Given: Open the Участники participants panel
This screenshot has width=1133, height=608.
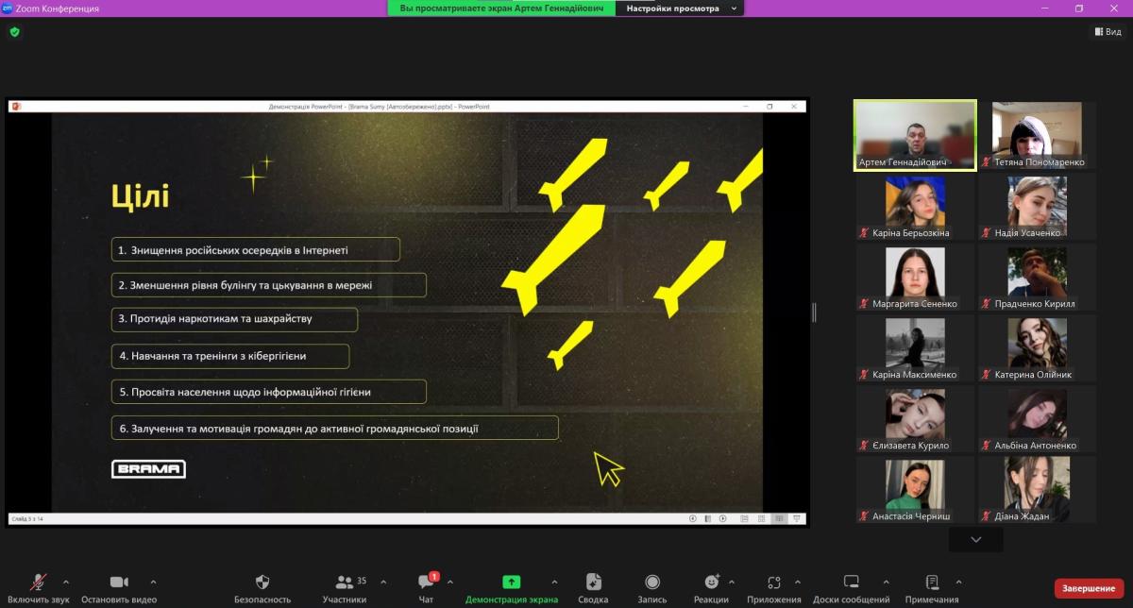Looking at the screenshot, I should [344, 588].
